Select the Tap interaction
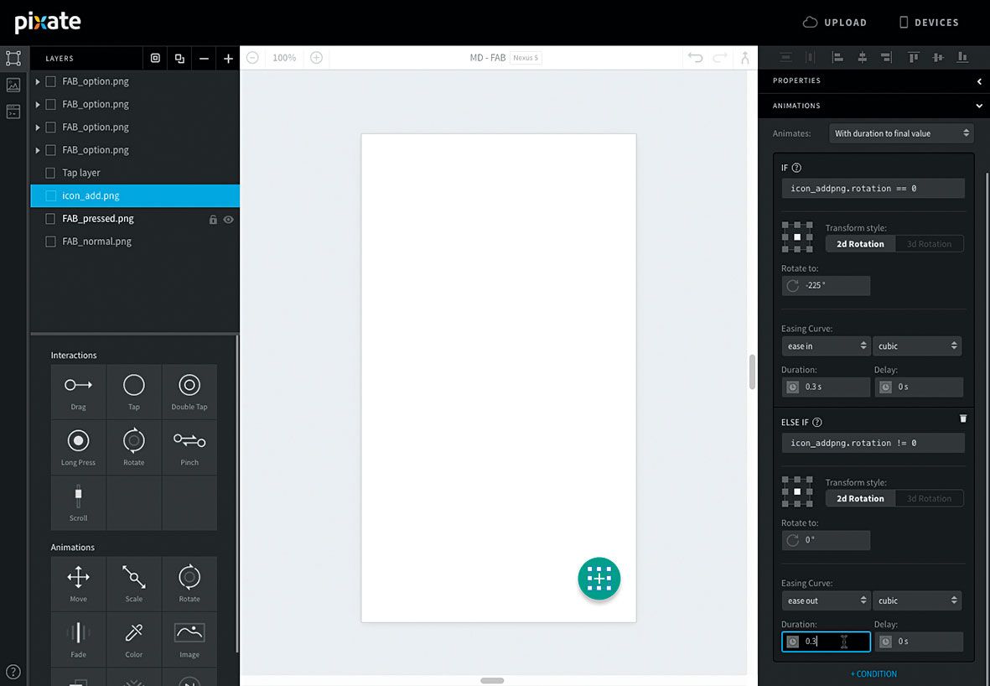Viewport: 990px width, 686px height. 133,391
